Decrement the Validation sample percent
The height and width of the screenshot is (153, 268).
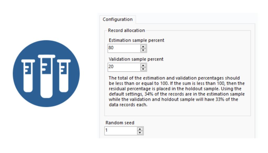pos(143,69)
